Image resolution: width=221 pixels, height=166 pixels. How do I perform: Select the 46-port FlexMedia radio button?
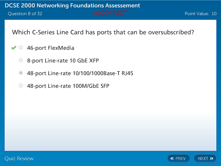[x=21, y=48]
